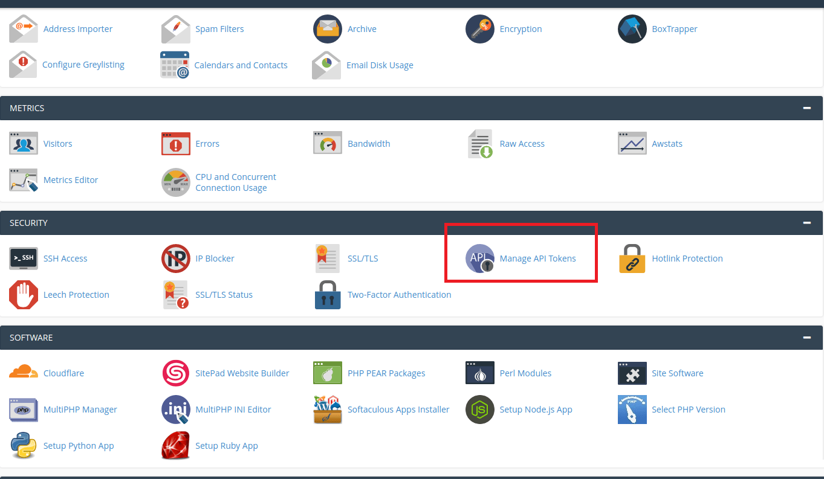The height and width of the screenshot is (479, 824).
Task: Click the SSH Access terminal icon
Action: coord(24,259)
